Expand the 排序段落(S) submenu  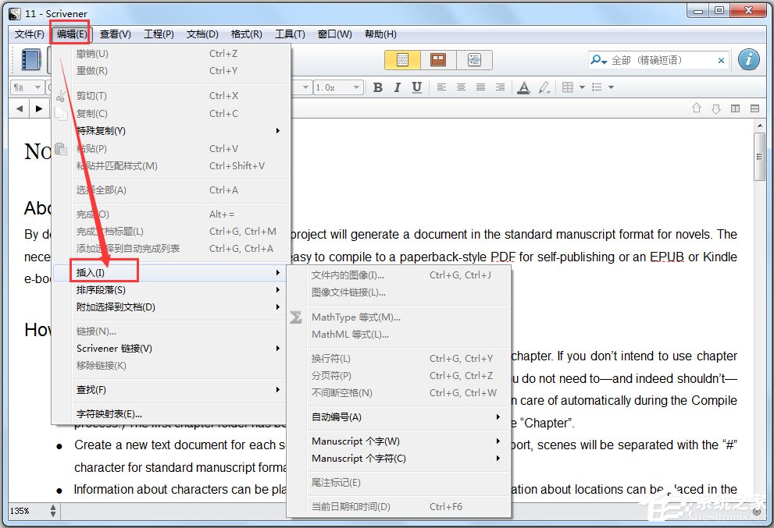[x=170, y=290]
